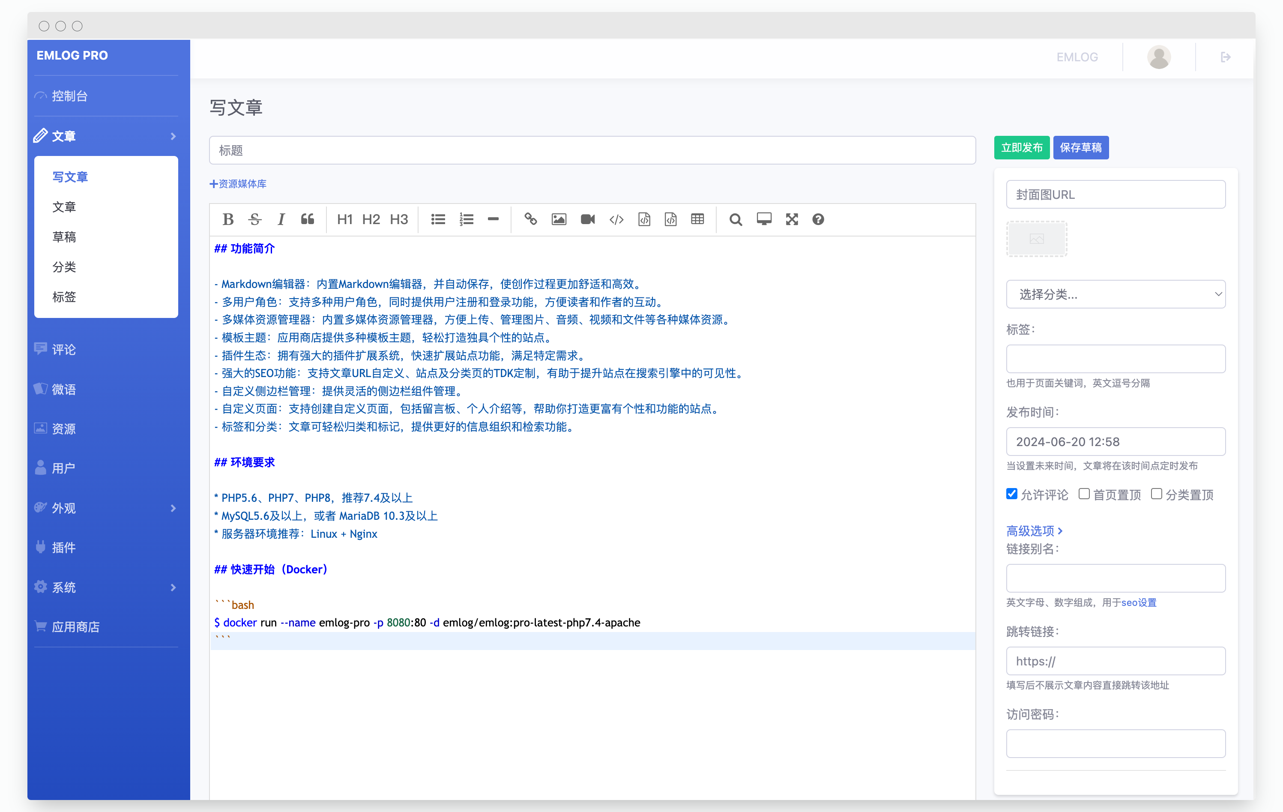Image resolution: width=1283 pixels, height=812 pixels.
Task: Enable 首页置顶 option
Action: (1084, 494)
